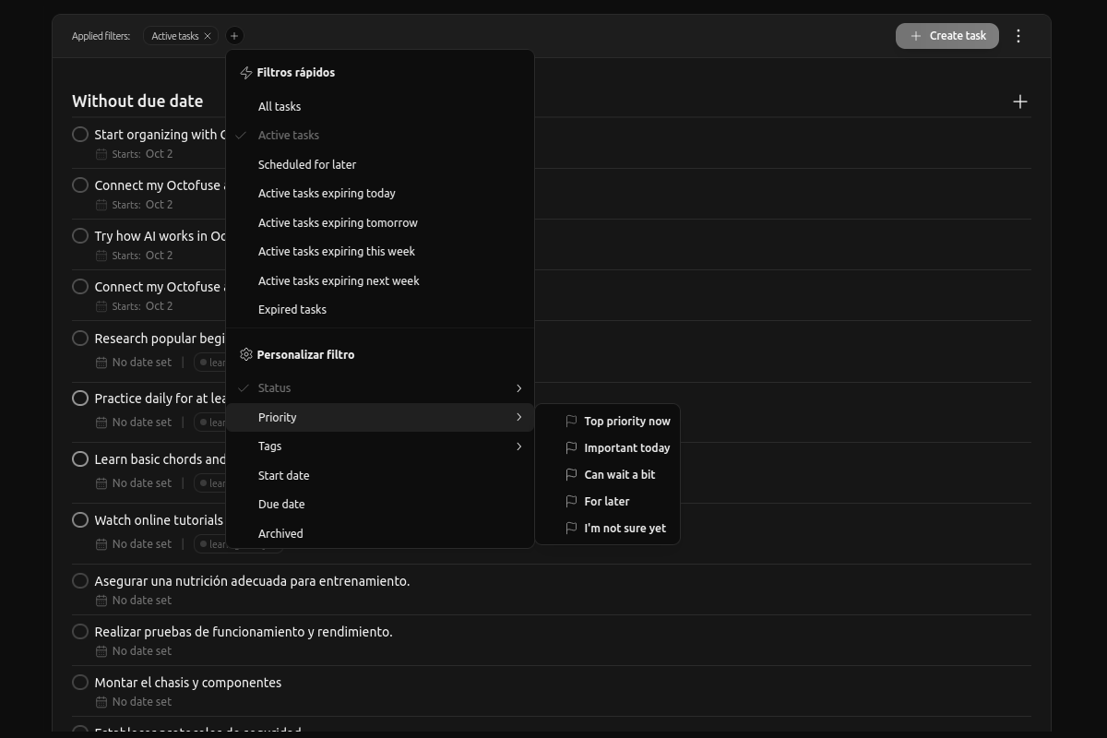Viewport: 1107px width, 738px height.
Task: Click the flag icon beside Top priority now
Action: point(570,421)
